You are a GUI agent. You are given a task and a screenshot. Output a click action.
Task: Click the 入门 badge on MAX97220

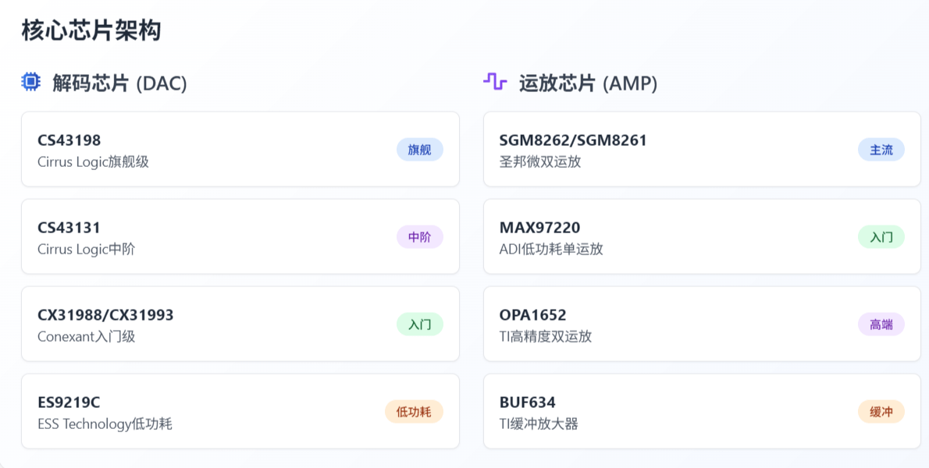[x=881, y=237]
